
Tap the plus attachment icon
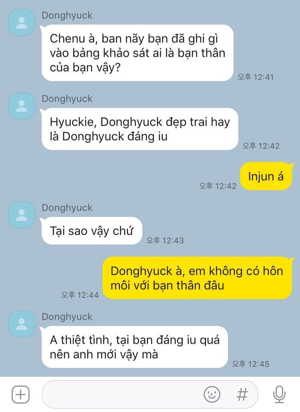20,394
